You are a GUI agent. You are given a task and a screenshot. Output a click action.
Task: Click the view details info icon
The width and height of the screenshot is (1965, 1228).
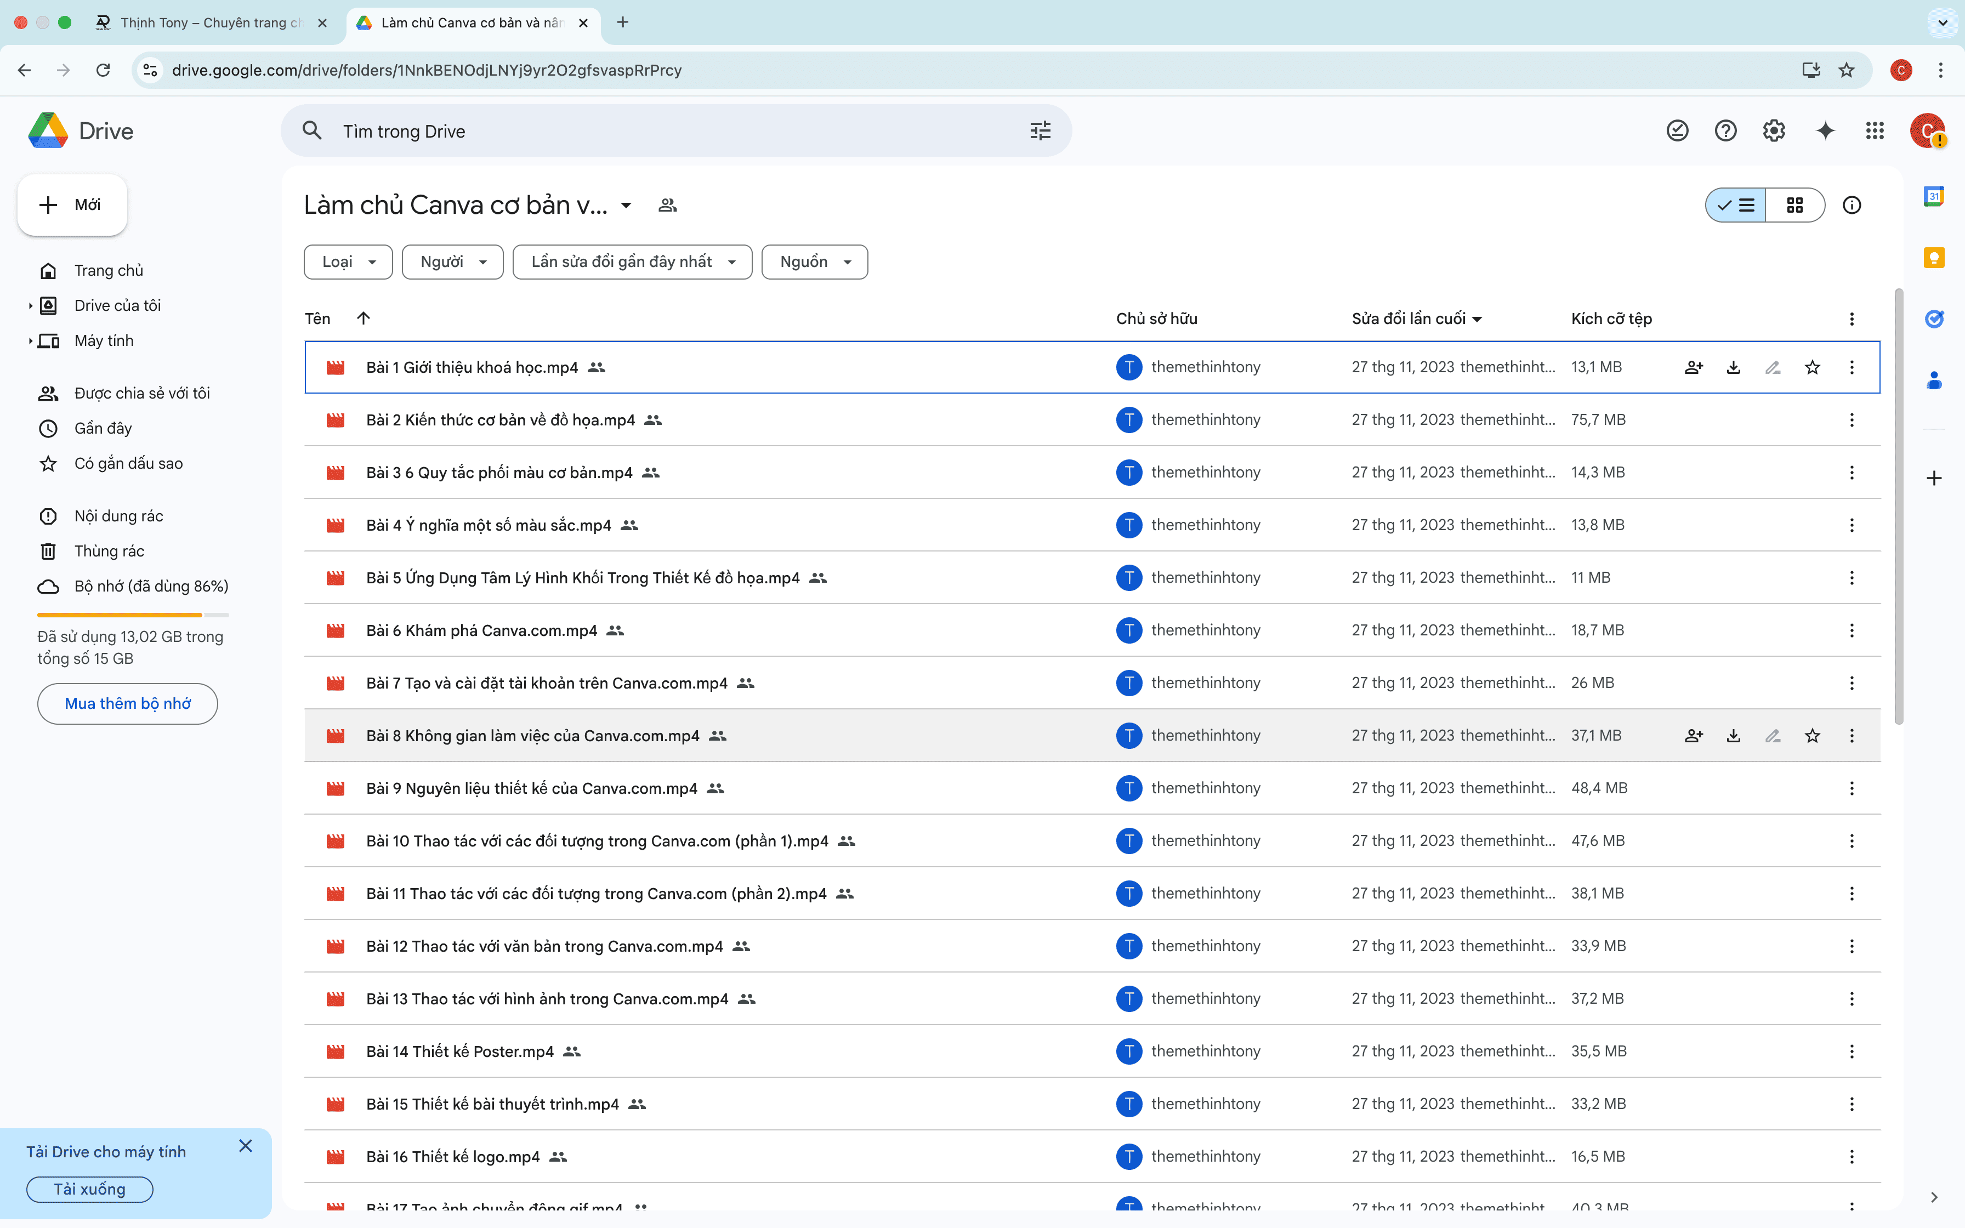tap(1852, 206)
